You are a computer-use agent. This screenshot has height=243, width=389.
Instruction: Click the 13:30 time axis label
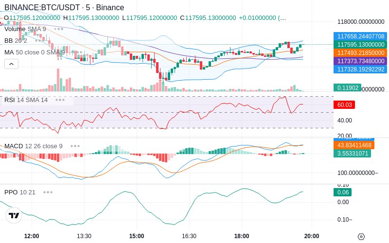click(84, 236)
